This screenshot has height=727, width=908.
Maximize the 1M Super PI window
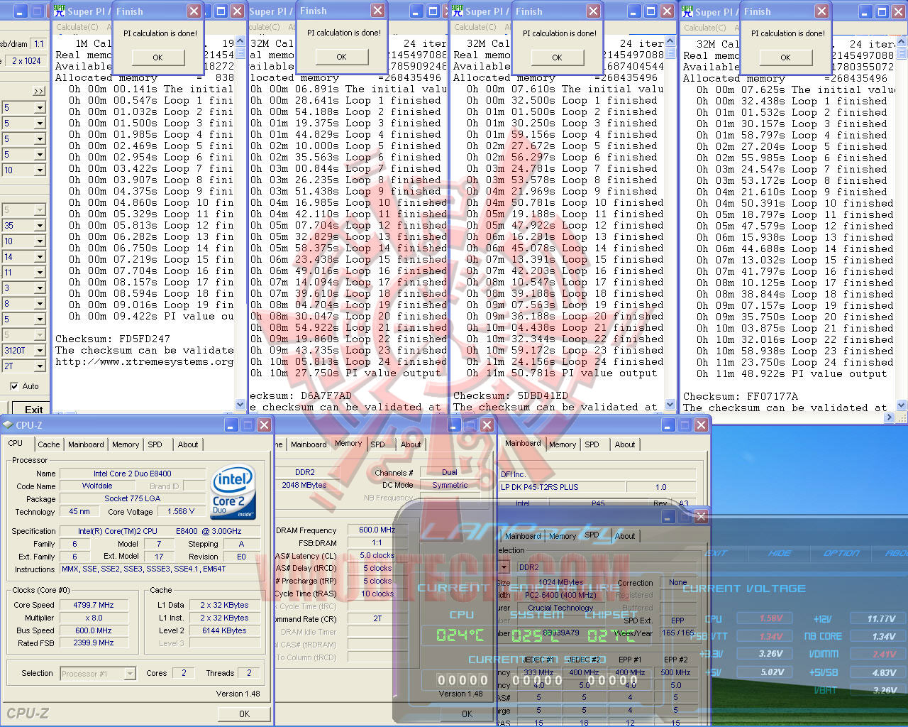(221, 11)
